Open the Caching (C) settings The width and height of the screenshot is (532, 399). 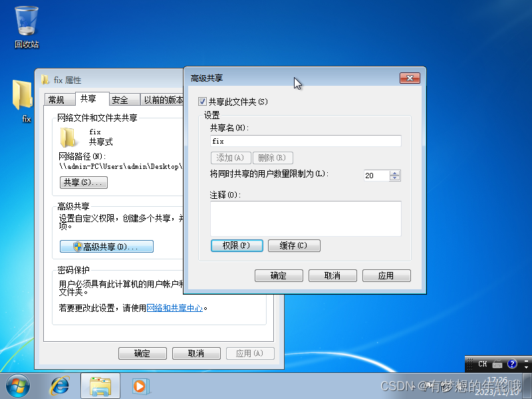[294, 245]
